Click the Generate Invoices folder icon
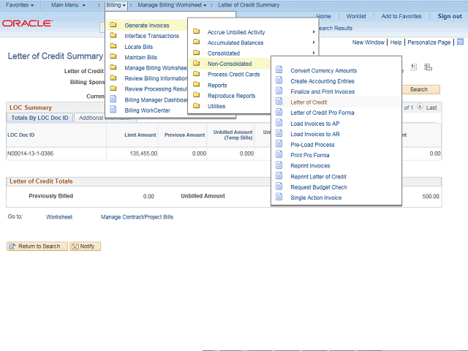This screenshot has width=468, height=351. [x=113, y=26]
